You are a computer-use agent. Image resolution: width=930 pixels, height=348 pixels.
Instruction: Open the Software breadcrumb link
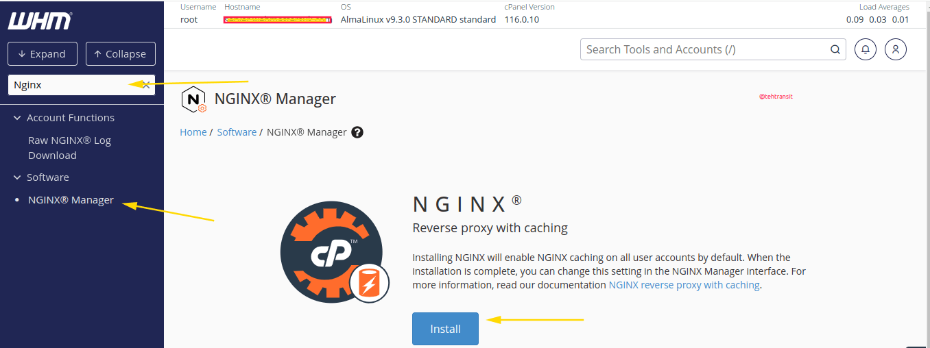[237, 132]
